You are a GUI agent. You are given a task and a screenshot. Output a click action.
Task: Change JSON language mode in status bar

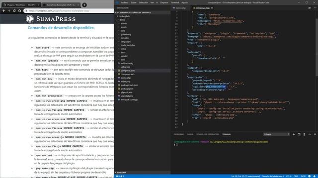click(x=303, y=176)
